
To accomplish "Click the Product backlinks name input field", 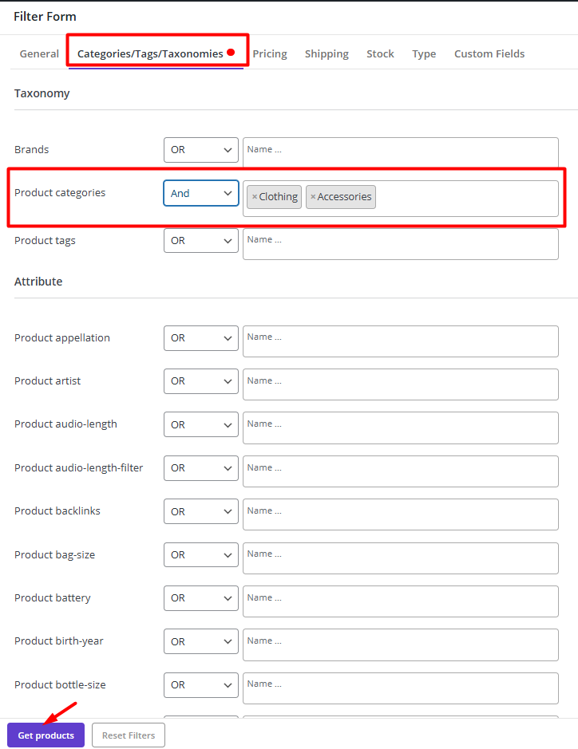I will [399, 514].
